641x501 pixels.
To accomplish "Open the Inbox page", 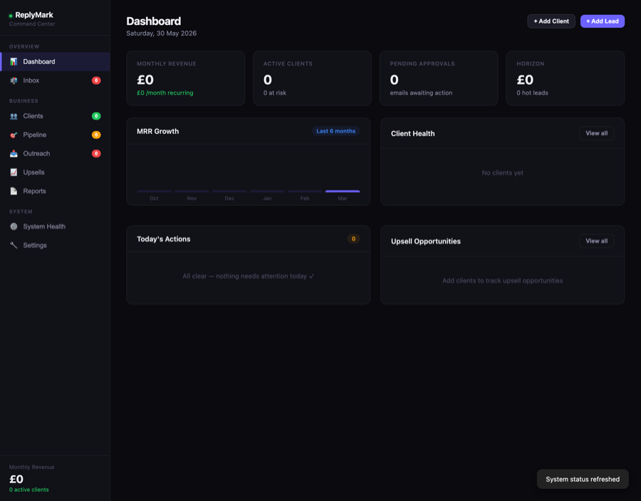I will click(x=55, y=81).
